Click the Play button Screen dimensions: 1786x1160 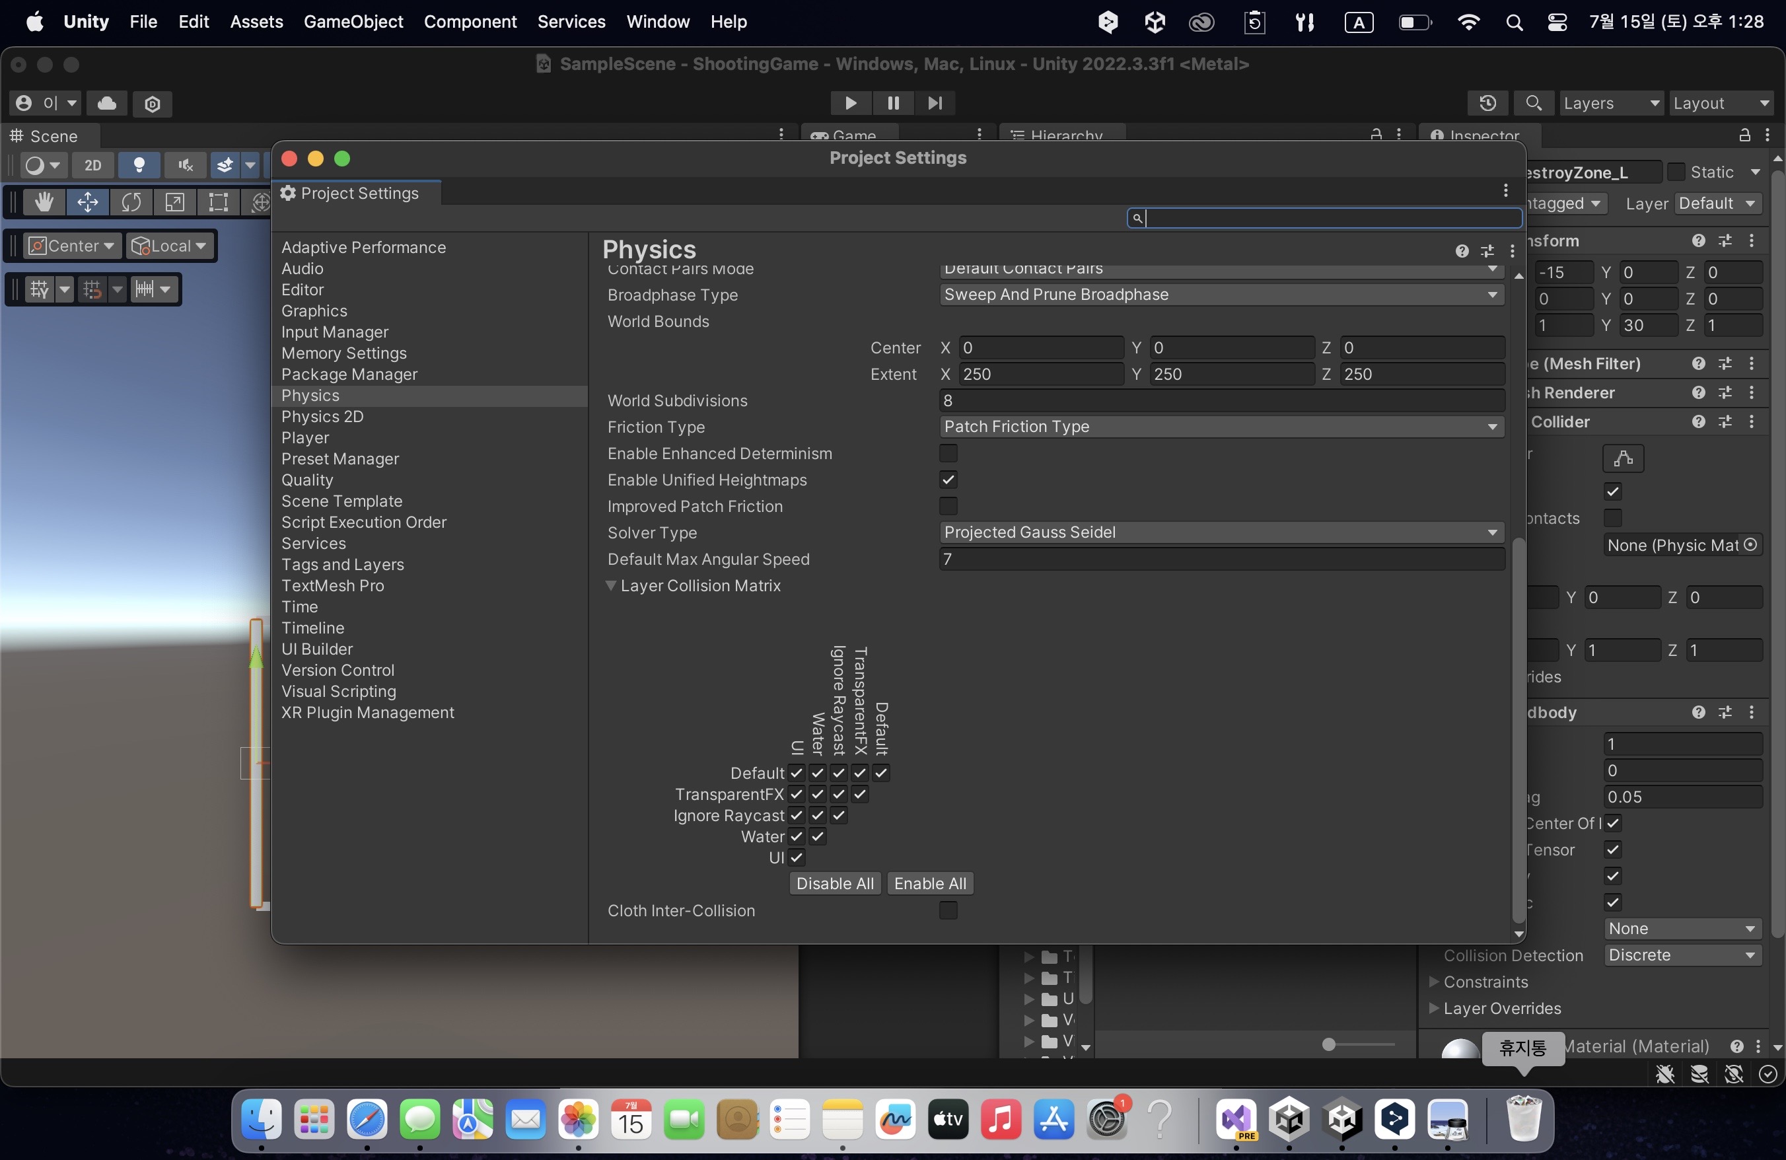point(850,103)
